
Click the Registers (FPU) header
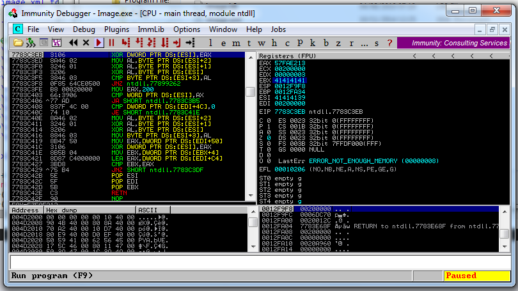pyautogui.click(x=287, y=56)
